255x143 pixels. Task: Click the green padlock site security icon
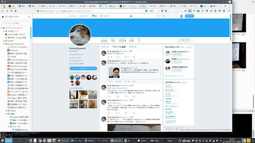point(38,11)
